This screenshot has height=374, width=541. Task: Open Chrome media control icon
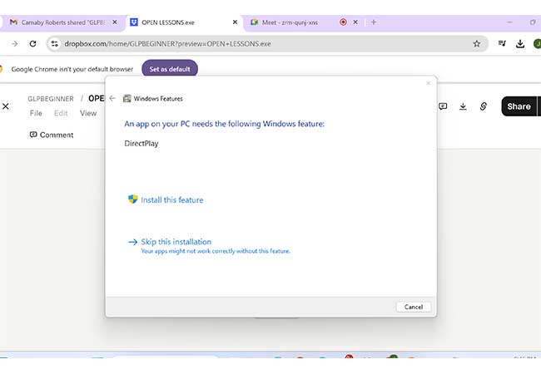[x=502, y=44]
